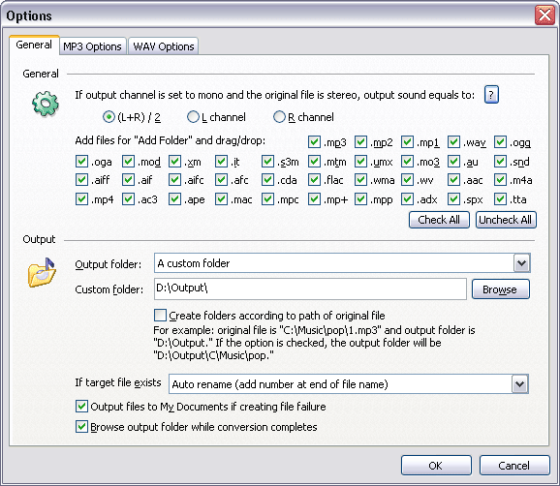Toggle the .mp1 checkbox

pos(407,142)
